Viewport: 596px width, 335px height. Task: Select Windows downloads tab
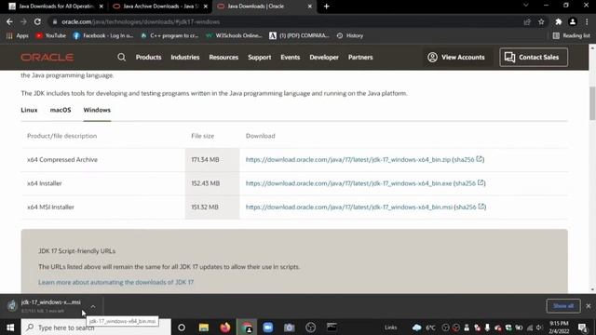[x=97, y=110]
